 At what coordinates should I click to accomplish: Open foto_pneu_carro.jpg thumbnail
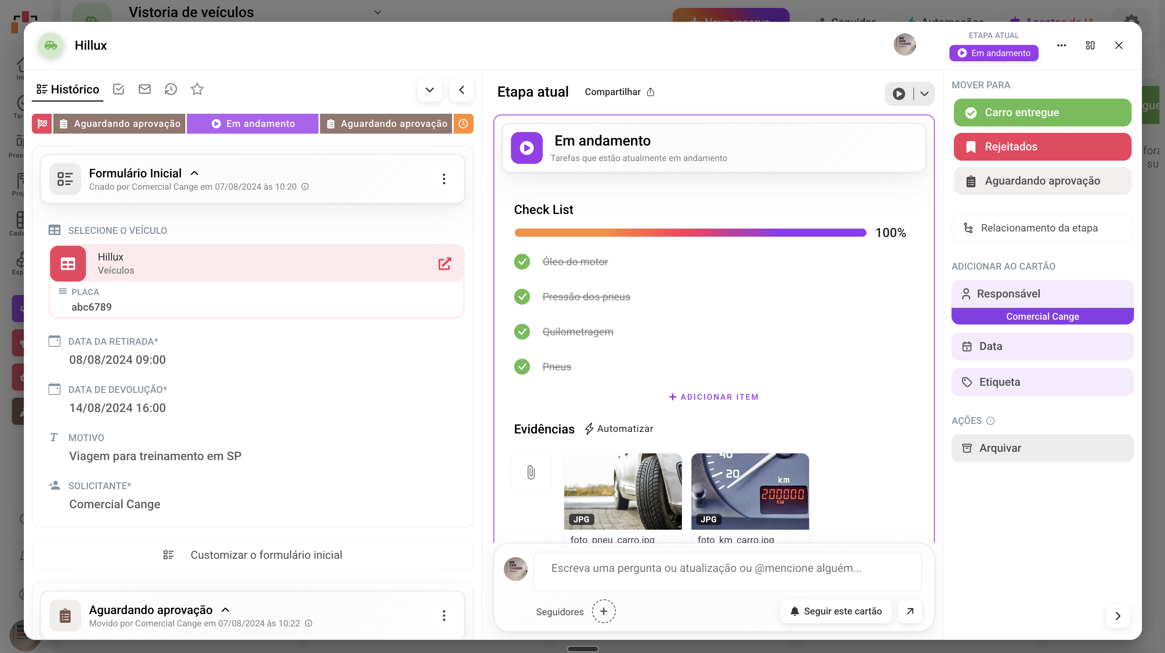tap(623, 492)
